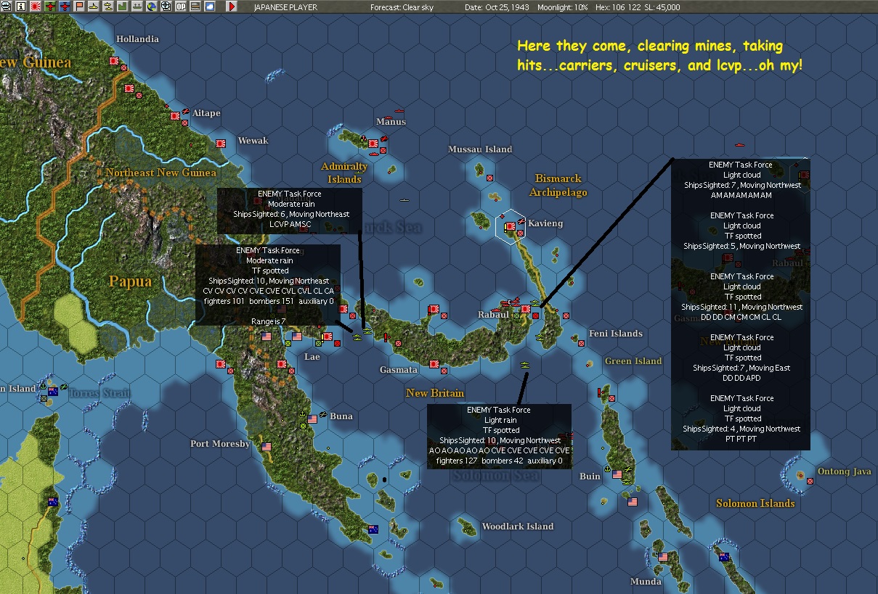Select the Australian flag near Torres Strait

pos(53,392)
